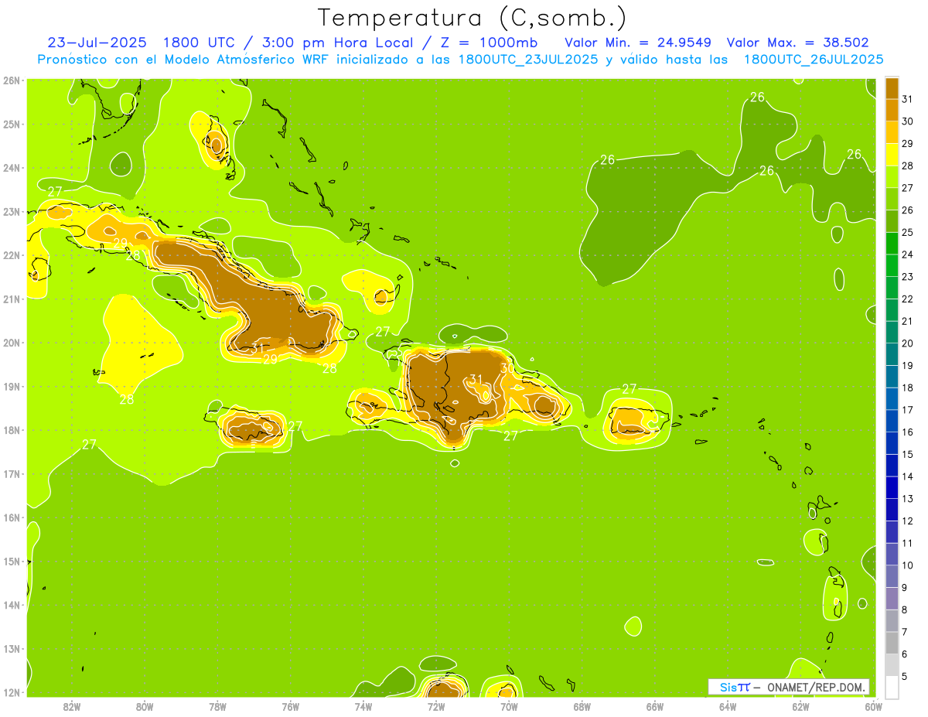Screen dimensions: 928x717
Task: Pick the legend band between 25 and 26
Action: tap(892, 221)
